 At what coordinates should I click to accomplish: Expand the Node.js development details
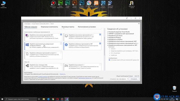coord(108,38)
